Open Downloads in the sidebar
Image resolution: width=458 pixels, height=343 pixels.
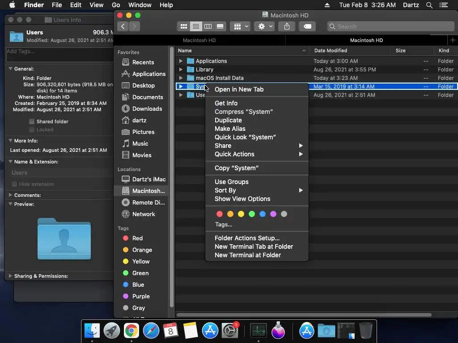tap(143, 109)
